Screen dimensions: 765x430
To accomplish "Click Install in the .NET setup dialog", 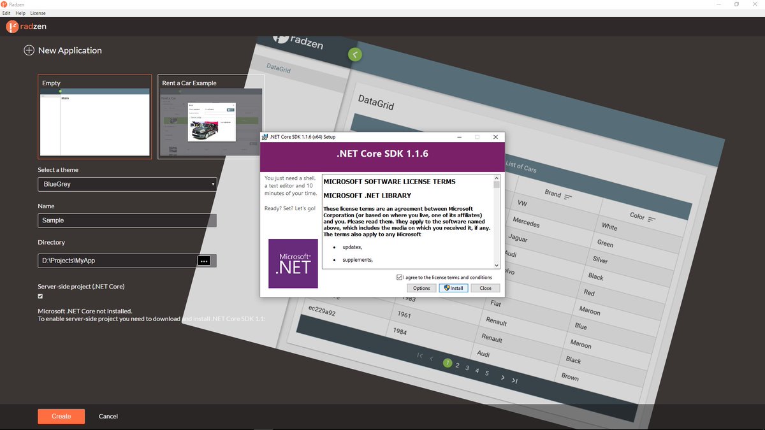I will pos(453,288).
